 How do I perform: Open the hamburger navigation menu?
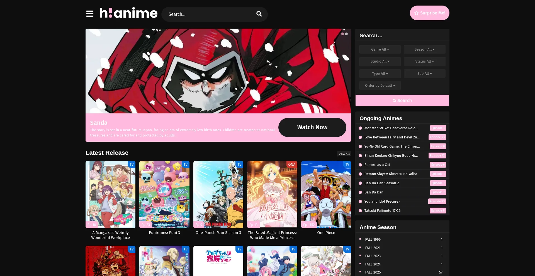pyautogui.click(x=90, y=14)
